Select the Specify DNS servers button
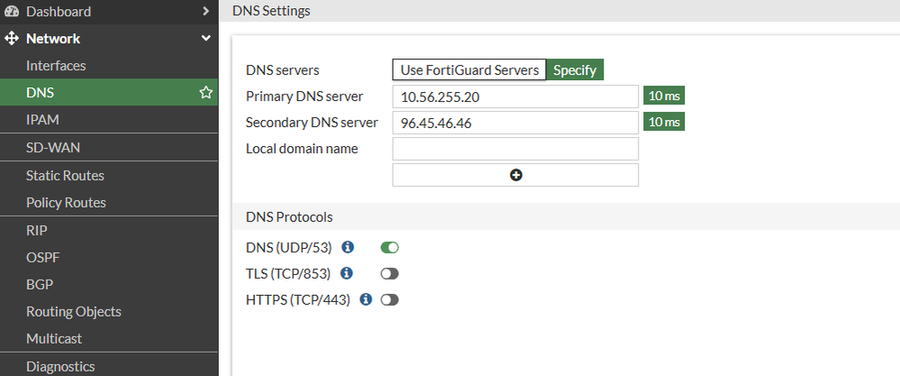 [x=575, y=70]
